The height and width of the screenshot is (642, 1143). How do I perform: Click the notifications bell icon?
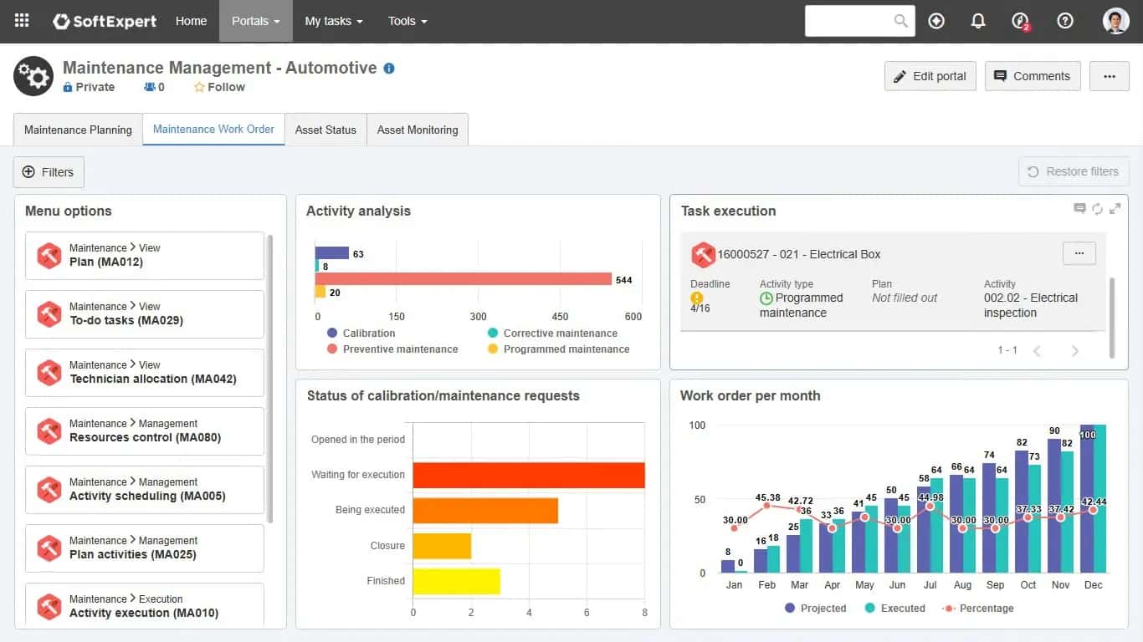977,21
